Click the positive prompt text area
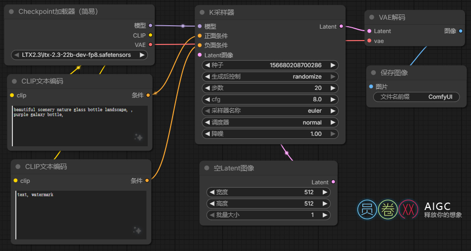Viewport: 471px width, 251px height. point(80,126)
